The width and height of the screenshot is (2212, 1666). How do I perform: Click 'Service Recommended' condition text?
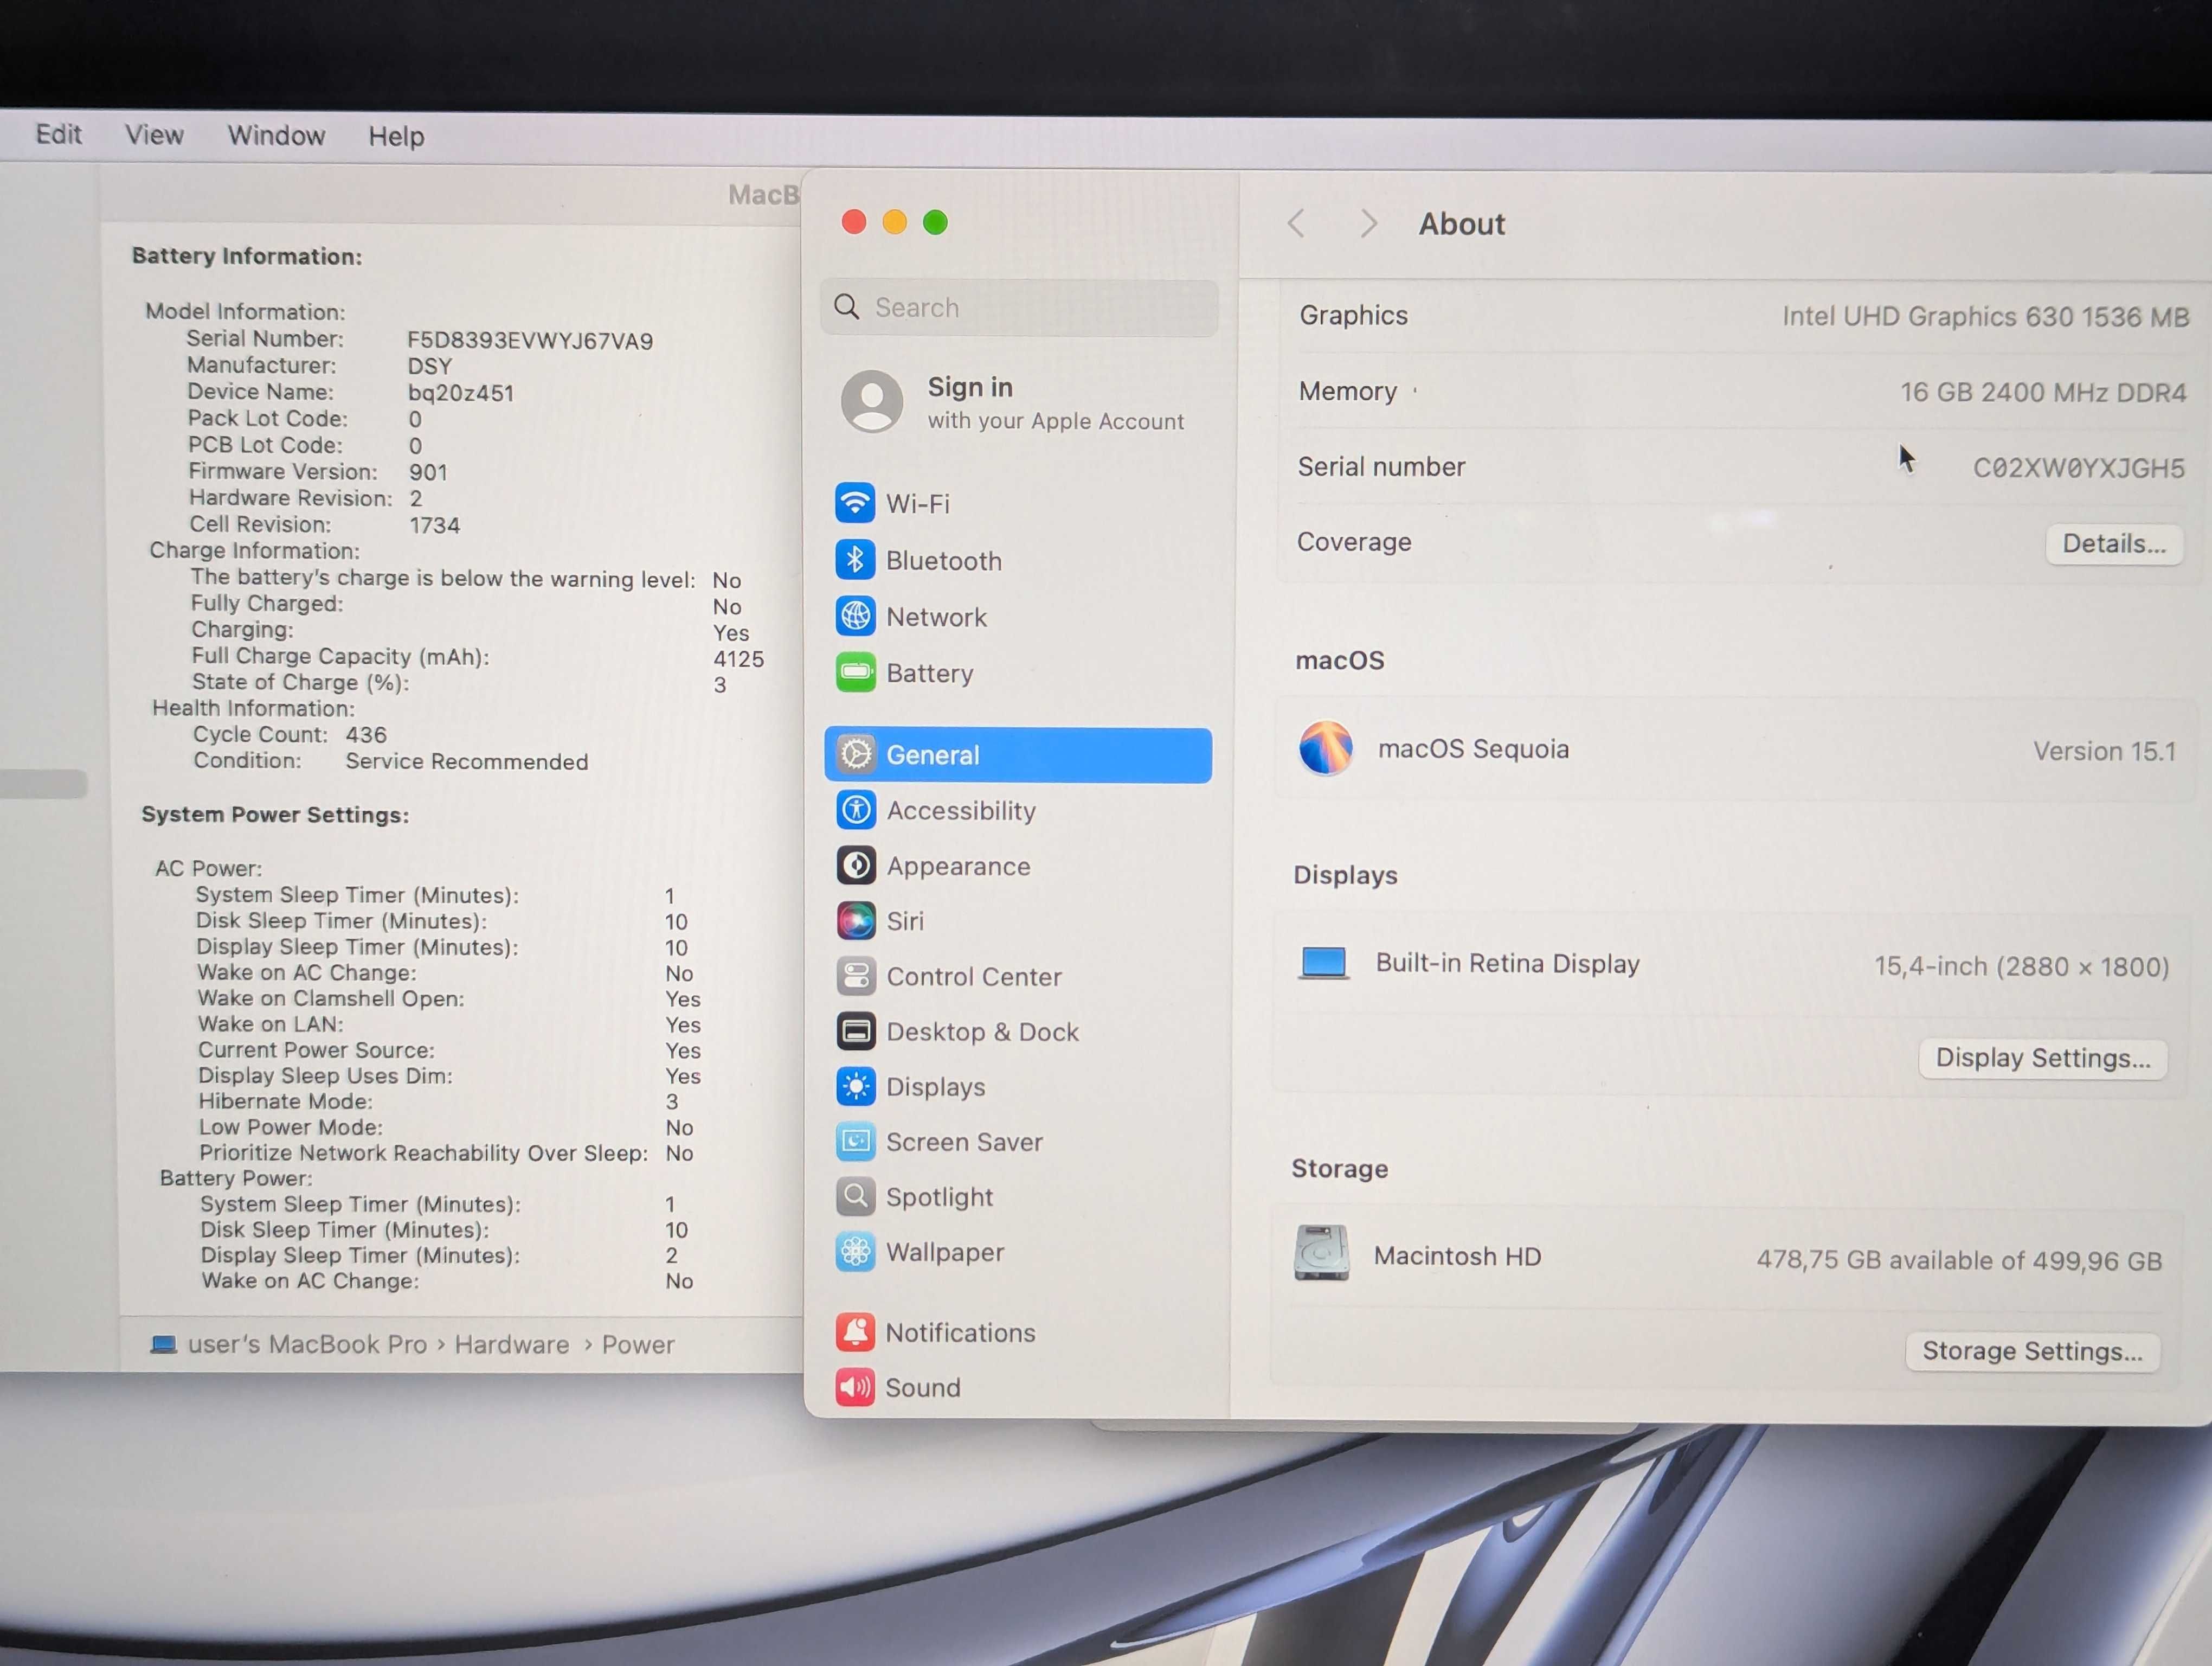pos(467,761)
